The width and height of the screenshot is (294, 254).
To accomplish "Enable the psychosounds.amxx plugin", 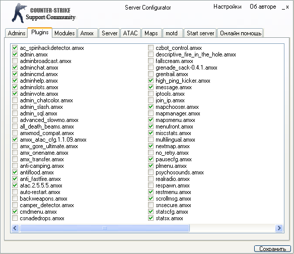I will click(x=151, y=172).
